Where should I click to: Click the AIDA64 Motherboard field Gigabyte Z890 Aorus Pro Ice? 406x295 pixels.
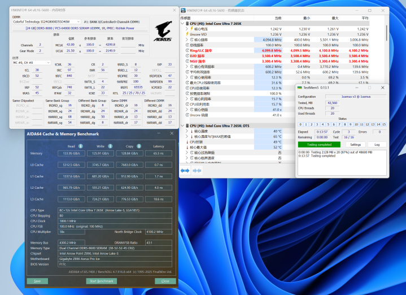pos(115,259)
